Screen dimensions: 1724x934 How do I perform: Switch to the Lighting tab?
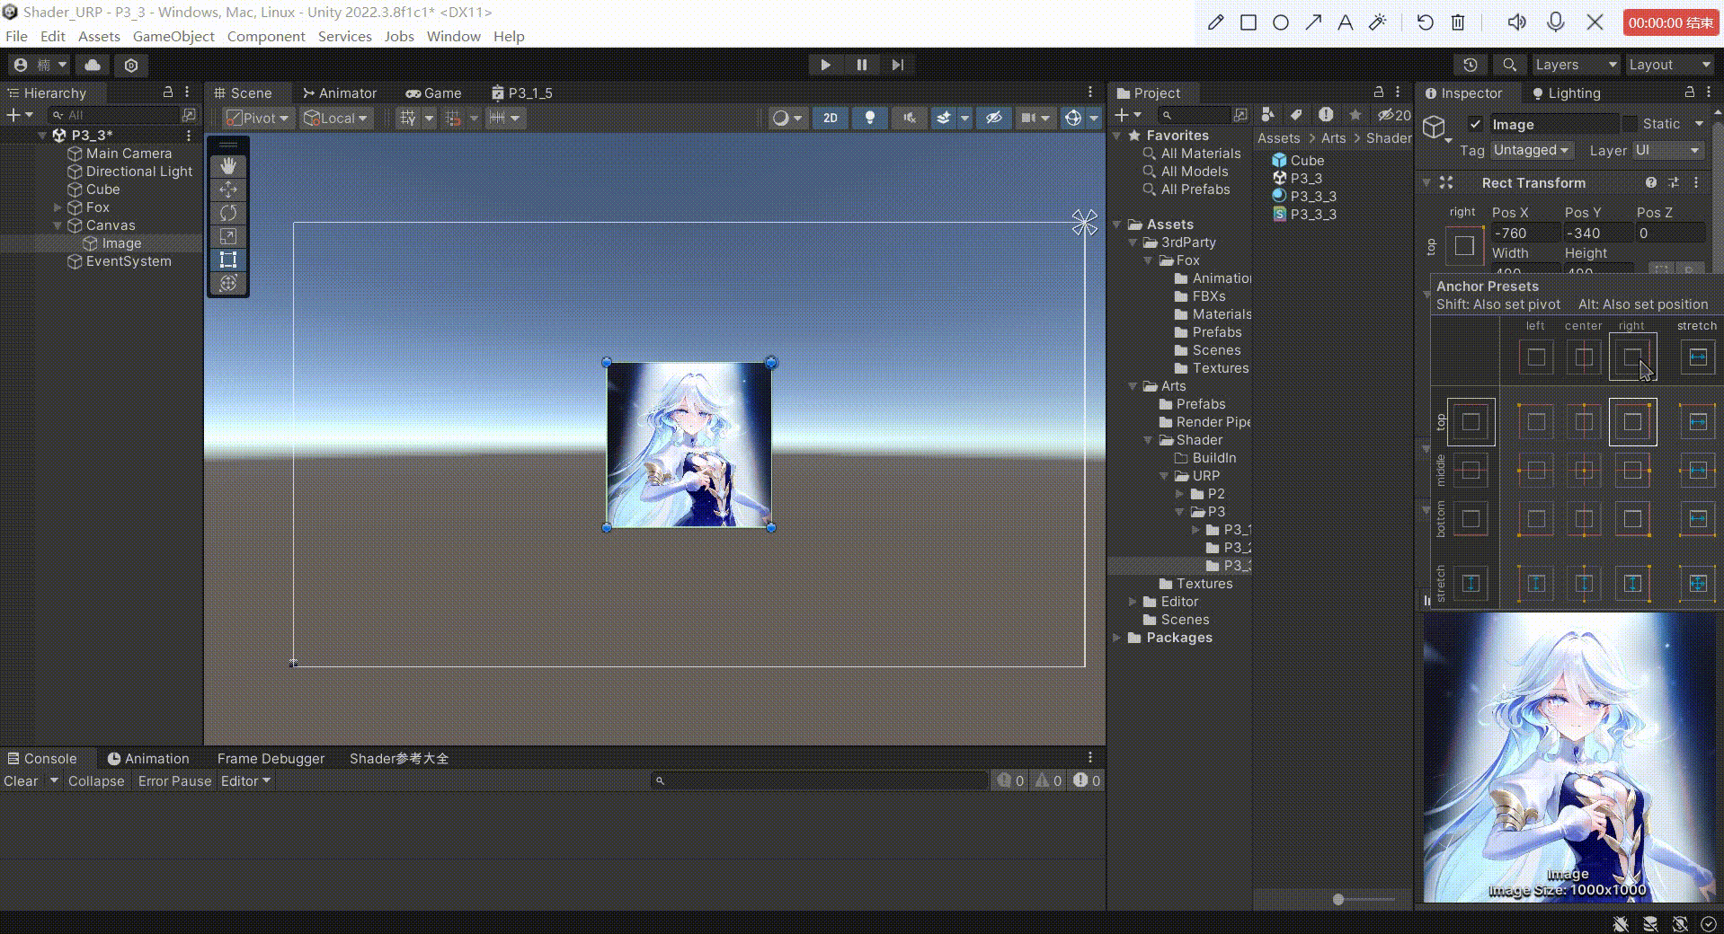point(1566,93)
